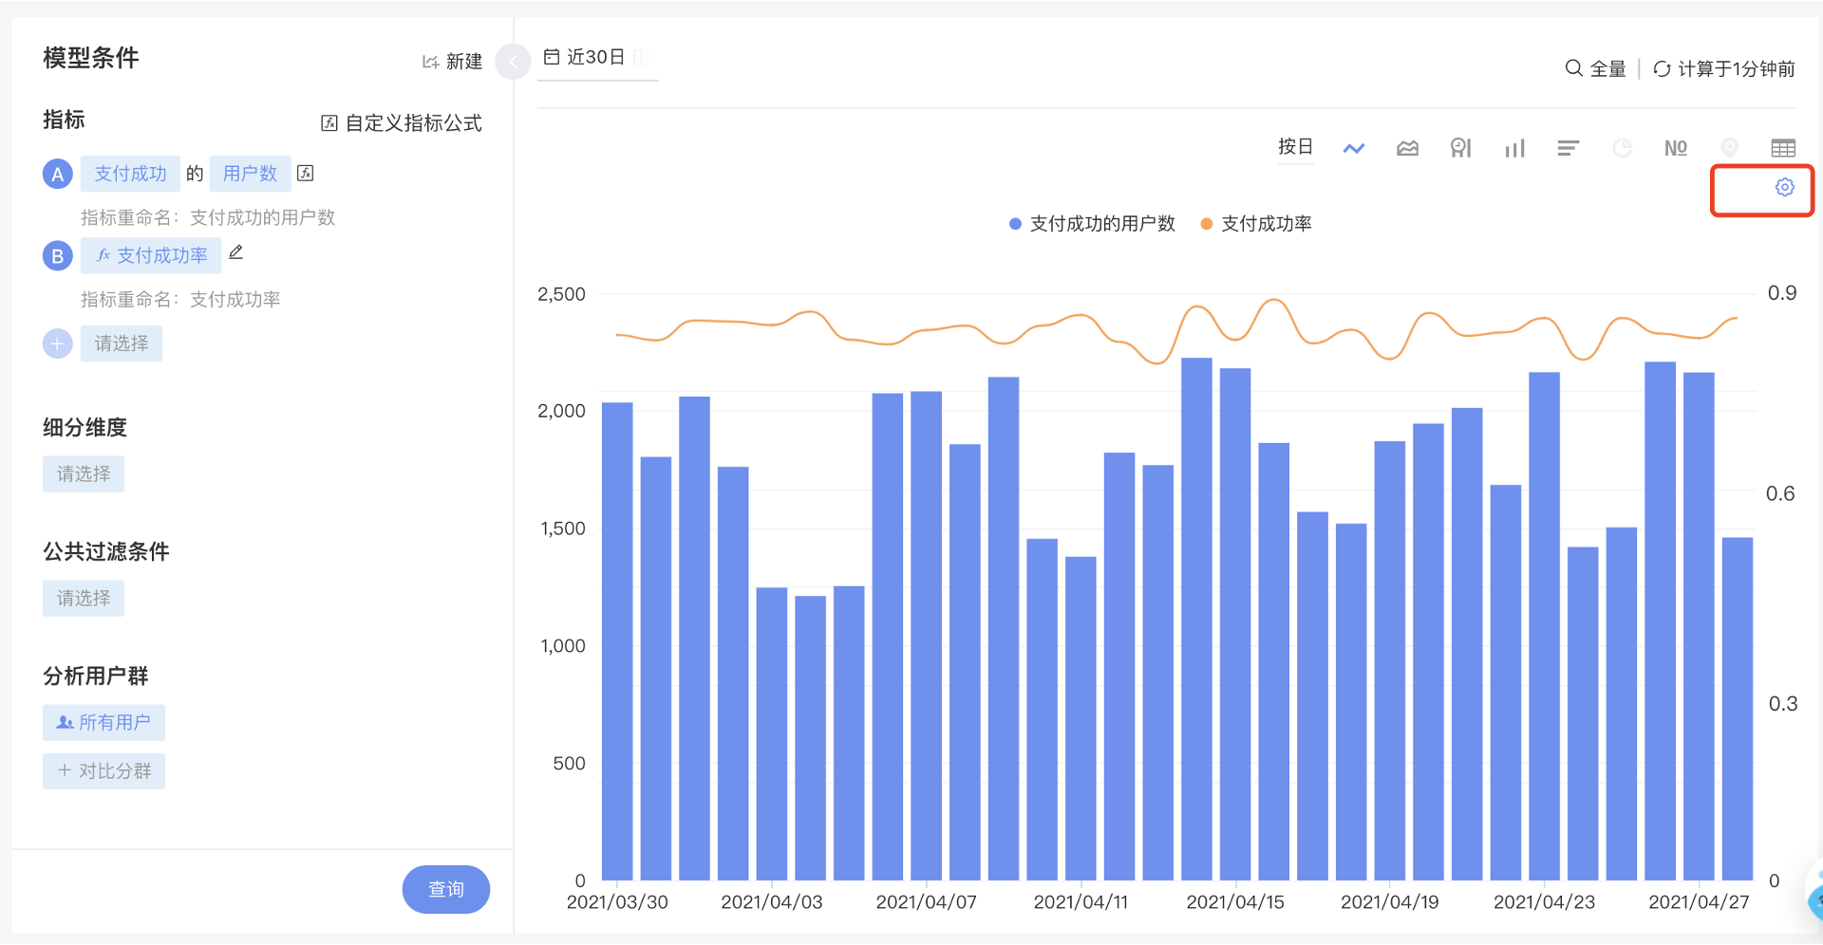The height and width of the screenshot is (945, 1823).
Task: Click rename text 支付成功的用户数 under indicator A
Action: click(262, 218)
